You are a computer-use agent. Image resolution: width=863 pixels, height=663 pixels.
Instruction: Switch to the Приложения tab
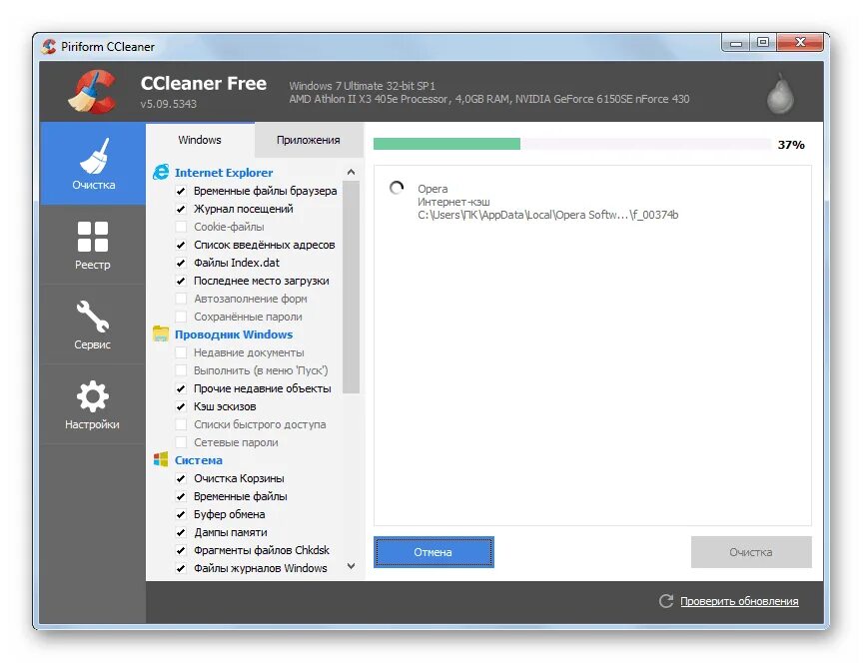pyautogui.click(x=309, y=140)
